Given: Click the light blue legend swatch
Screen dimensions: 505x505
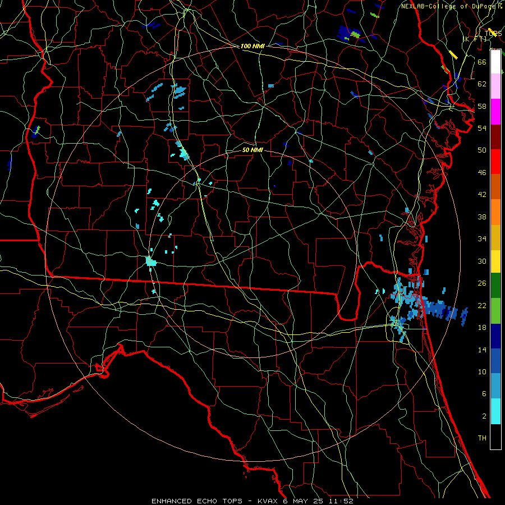Looking at the screenshot, I should coord(495,386).
